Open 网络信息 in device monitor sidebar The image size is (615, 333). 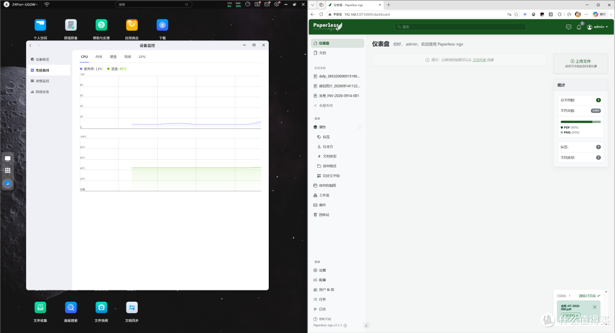click(49, 92)
